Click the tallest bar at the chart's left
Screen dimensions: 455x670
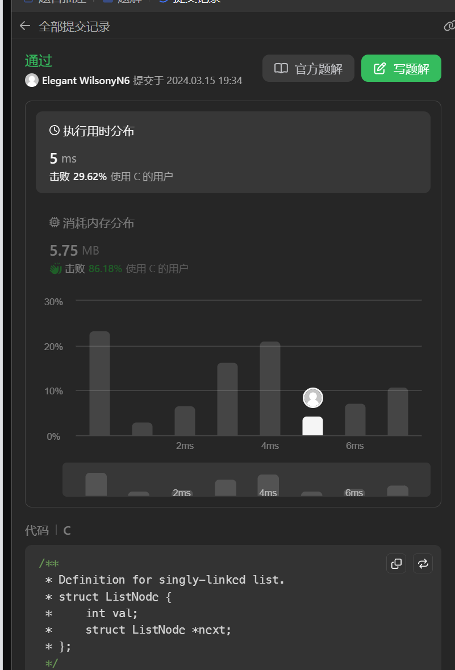pyautogui.click(x=99, y=384)
